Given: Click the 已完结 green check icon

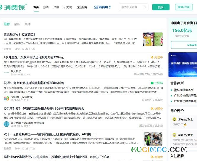Looking at the screenshot, I should coord(152,83).
